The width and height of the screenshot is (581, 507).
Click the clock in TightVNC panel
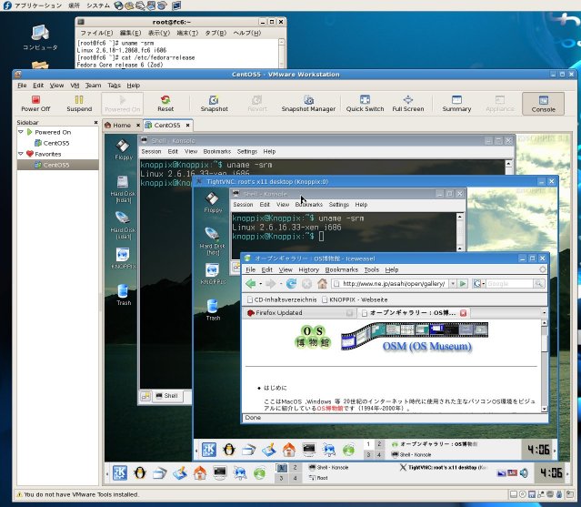point(538,450)
